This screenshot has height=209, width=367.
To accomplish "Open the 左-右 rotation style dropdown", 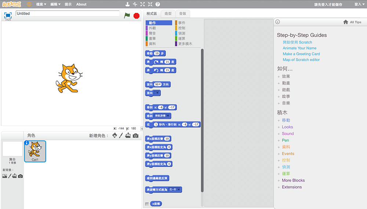I will pos(175,189).
